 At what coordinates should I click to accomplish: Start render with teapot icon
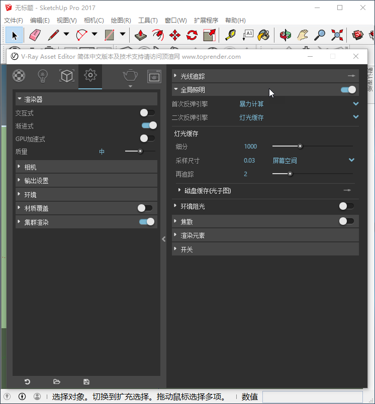pos(130,75)
